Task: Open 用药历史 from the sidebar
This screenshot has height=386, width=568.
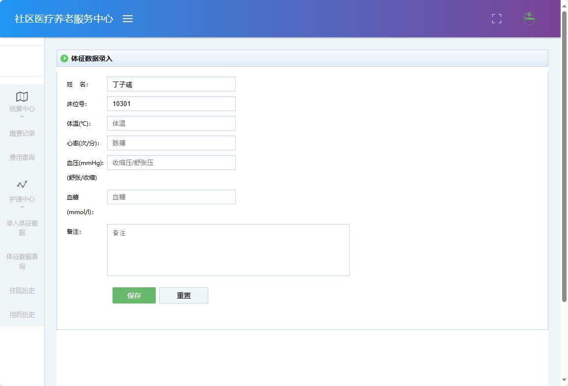Action: 22,314
